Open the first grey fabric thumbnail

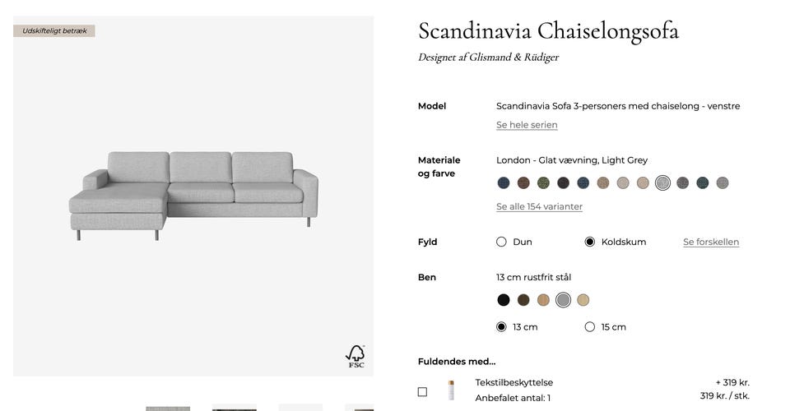coord(168,408)
